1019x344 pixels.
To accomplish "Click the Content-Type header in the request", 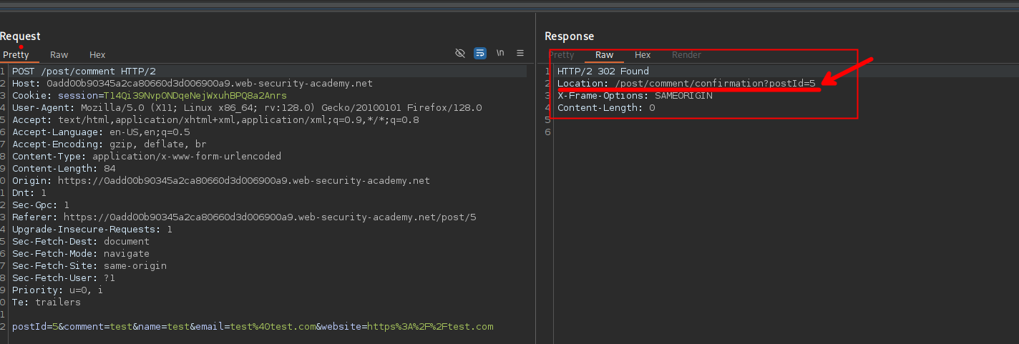I will click(x=146, y=157).
